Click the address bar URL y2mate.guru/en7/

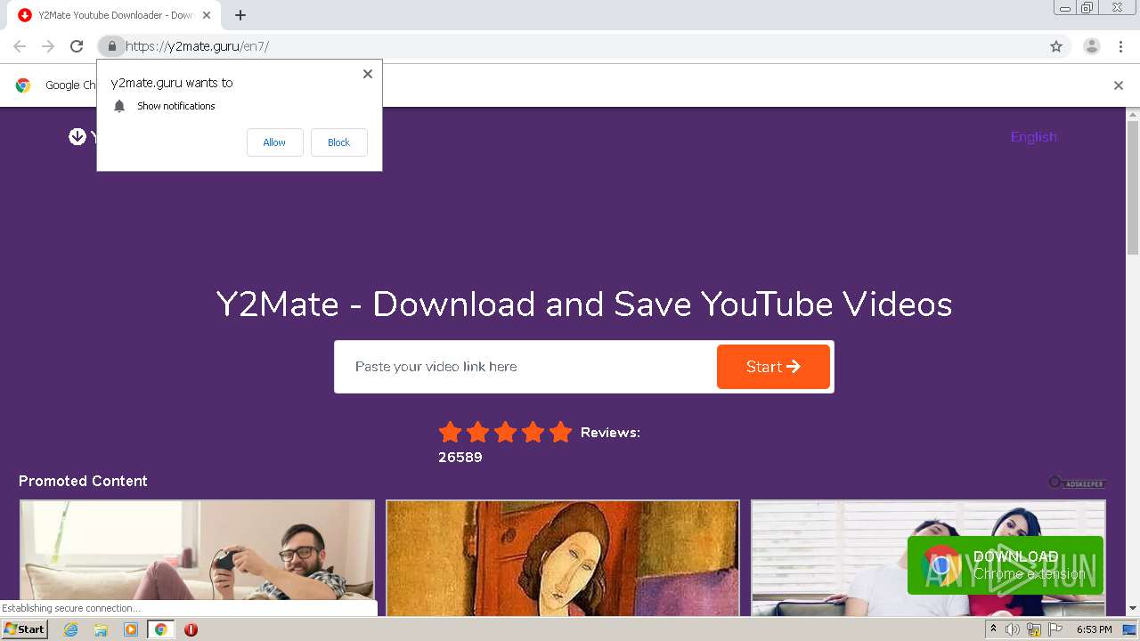(x=197, y=46)
